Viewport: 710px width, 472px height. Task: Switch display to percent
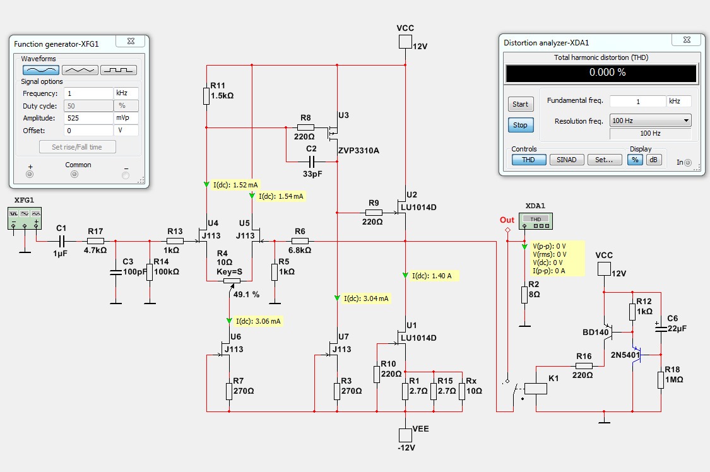click(x=635, y=160)
